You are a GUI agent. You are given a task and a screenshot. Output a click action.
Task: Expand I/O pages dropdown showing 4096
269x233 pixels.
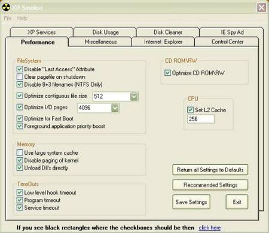point(115,108)
